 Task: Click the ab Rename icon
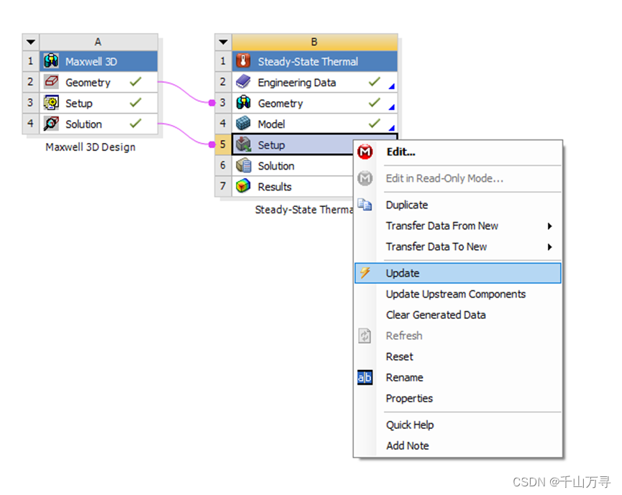point(365,377)
